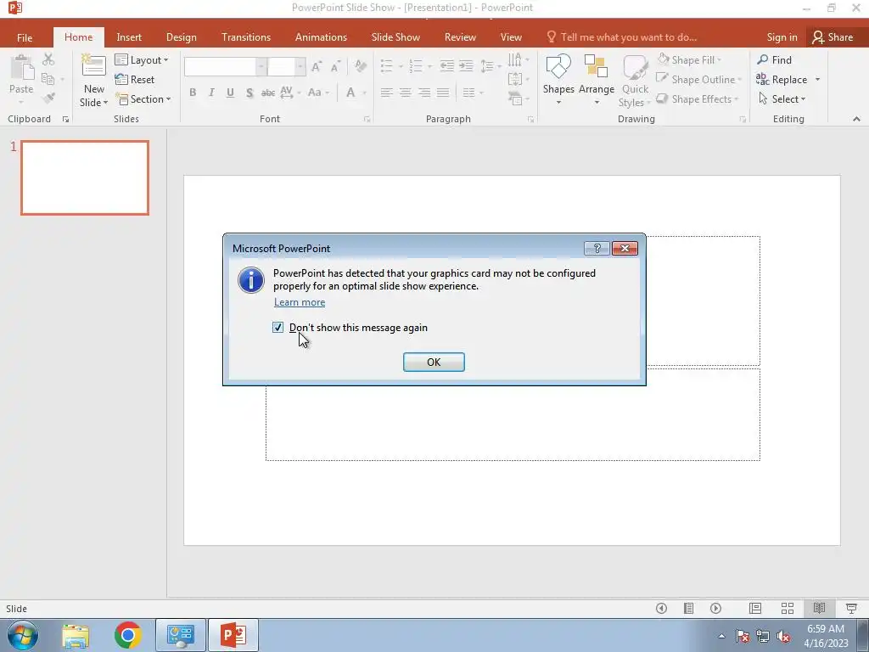This screenshot has height=652, width=869.
Task: Open the Arrange menu
Action: (x=597, y=79)
